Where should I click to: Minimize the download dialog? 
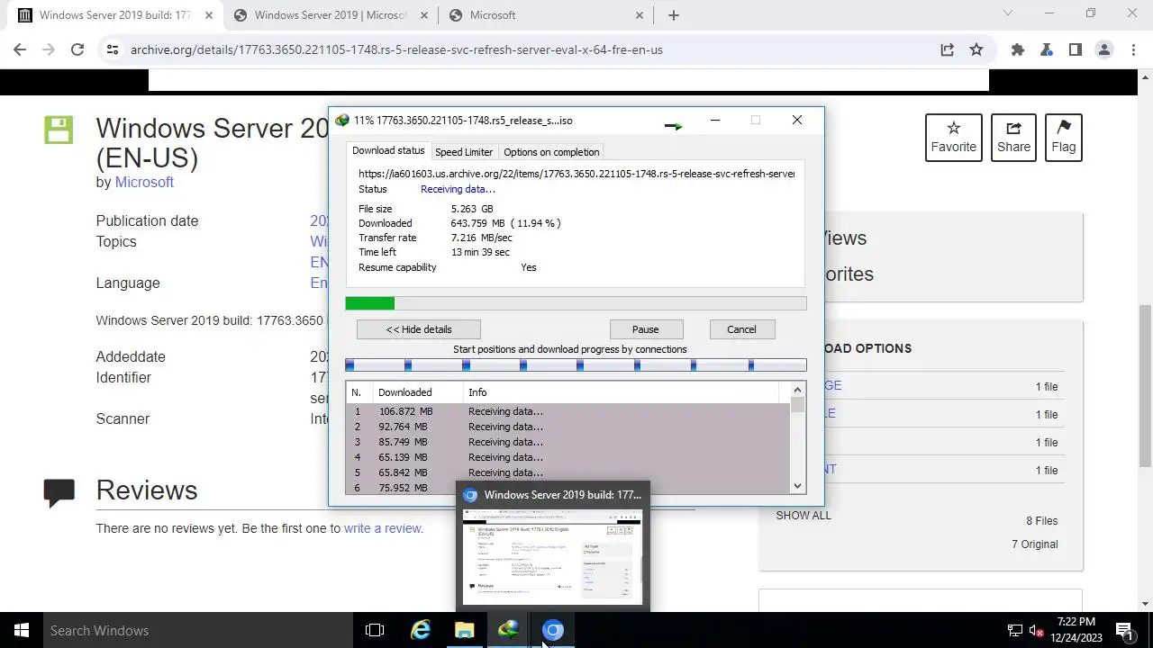click(x=715, y=120)
